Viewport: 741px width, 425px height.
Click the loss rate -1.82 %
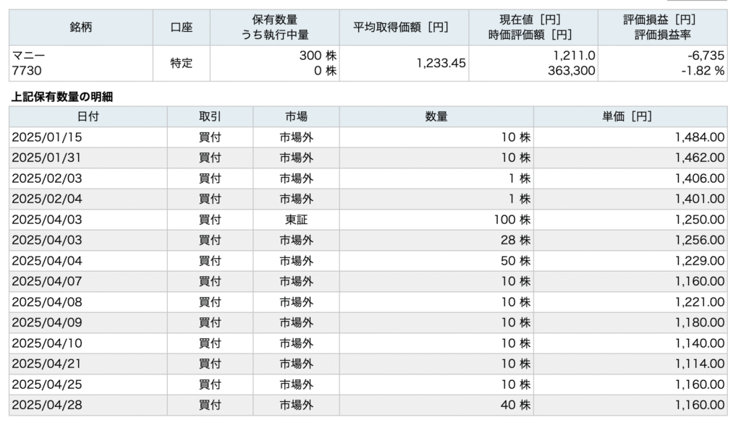coord(703,71)
